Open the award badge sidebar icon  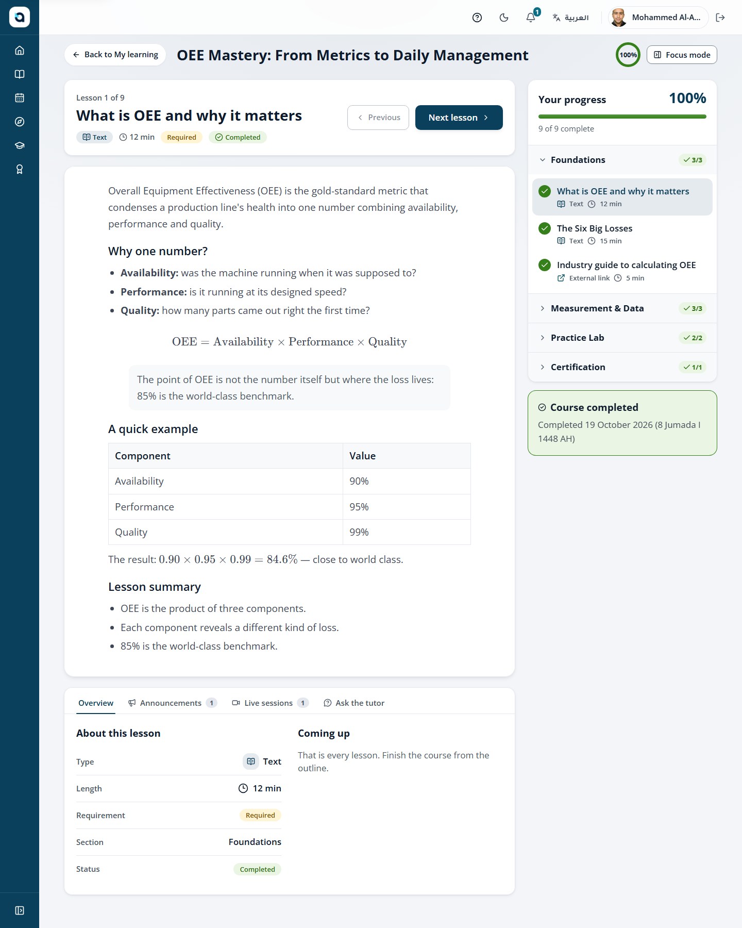[20, 169]
